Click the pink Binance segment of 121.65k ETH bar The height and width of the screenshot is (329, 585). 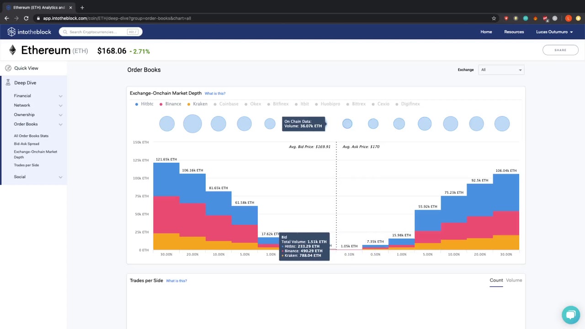coord(166,215)
